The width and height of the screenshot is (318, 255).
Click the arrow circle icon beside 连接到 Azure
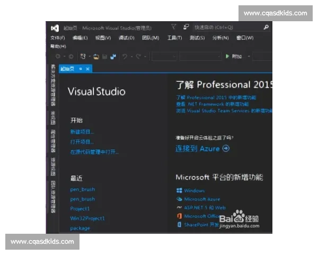pos(226,148)
